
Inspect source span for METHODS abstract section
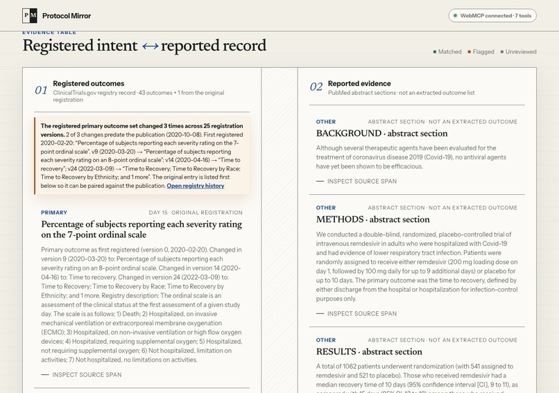click(x=356, y=313)
